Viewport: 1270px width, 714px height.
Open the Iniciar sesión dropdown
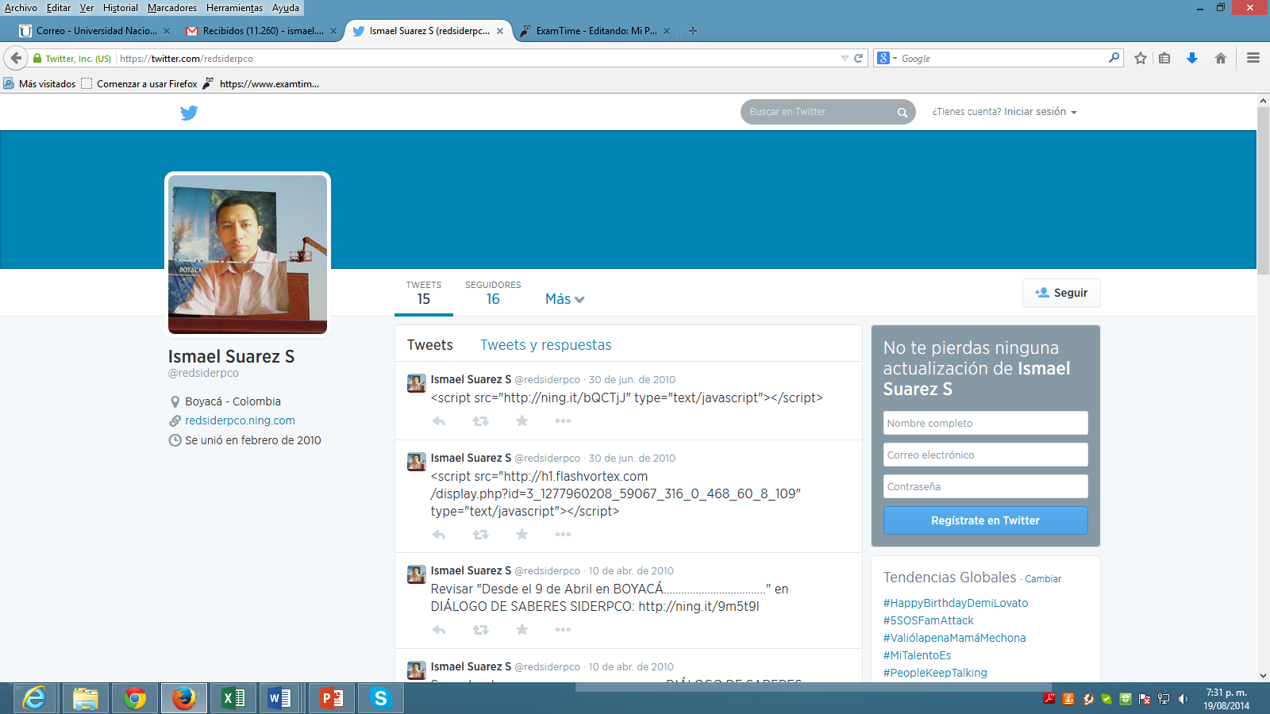click(1041, 112)
